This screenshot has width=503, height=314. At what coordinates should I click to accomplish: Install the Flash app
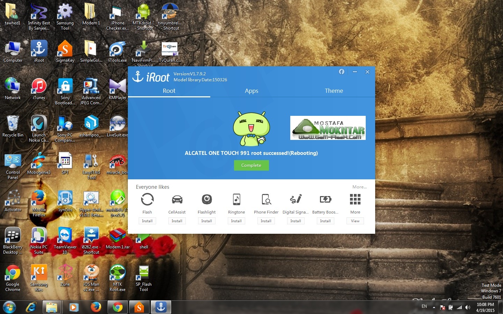147,221
